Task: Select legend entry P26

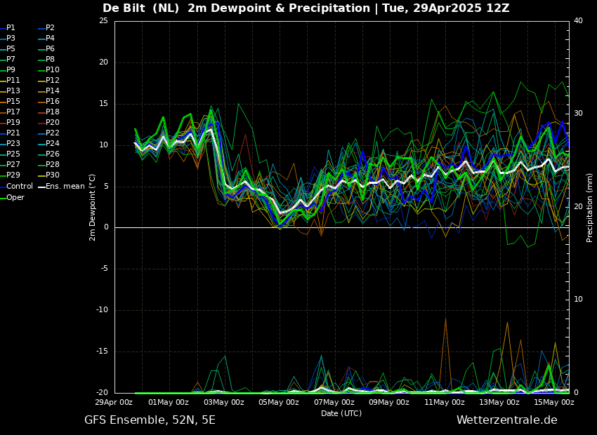Action: [49, 154]
